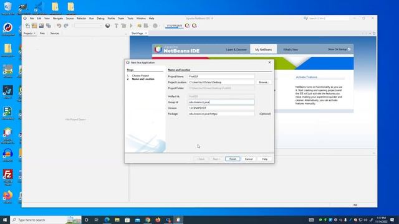The height and width of the screenshot is (224, 399).
Task: Open the Edit menu
Action: pos(39,19)
